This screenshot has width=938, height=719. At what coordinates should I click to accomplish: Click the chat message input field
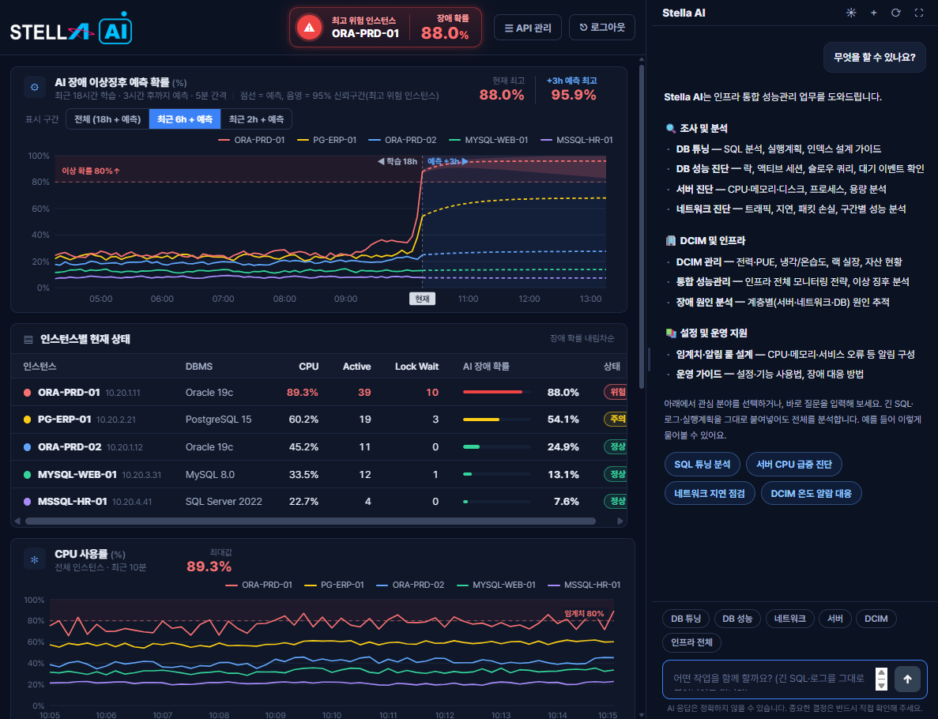(770, 679)
